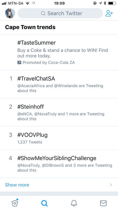The image size is (118, 211).
Task: Open the Home tab icon
Action: coord(15,203)
